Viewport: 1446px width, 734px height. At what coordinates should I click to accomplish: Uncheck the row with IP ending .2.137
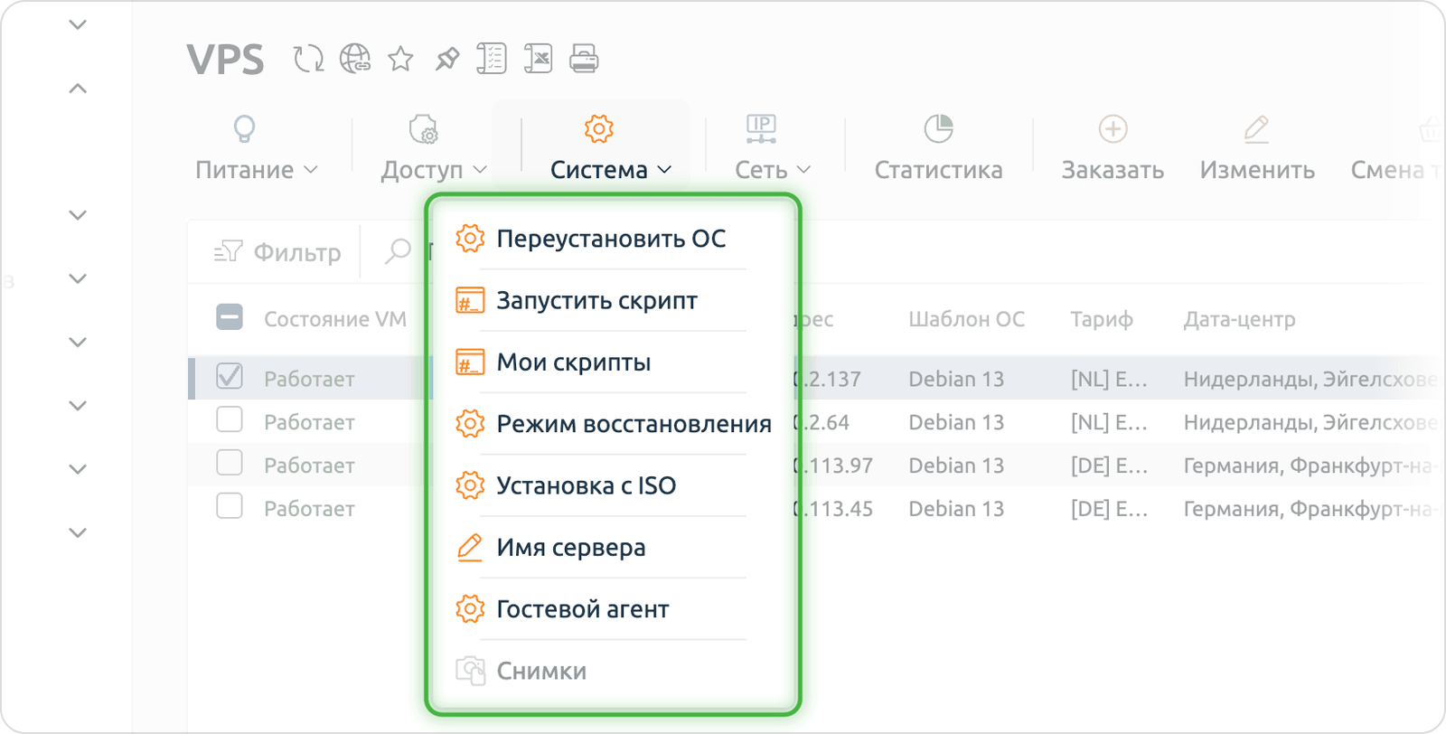(230, 376)
